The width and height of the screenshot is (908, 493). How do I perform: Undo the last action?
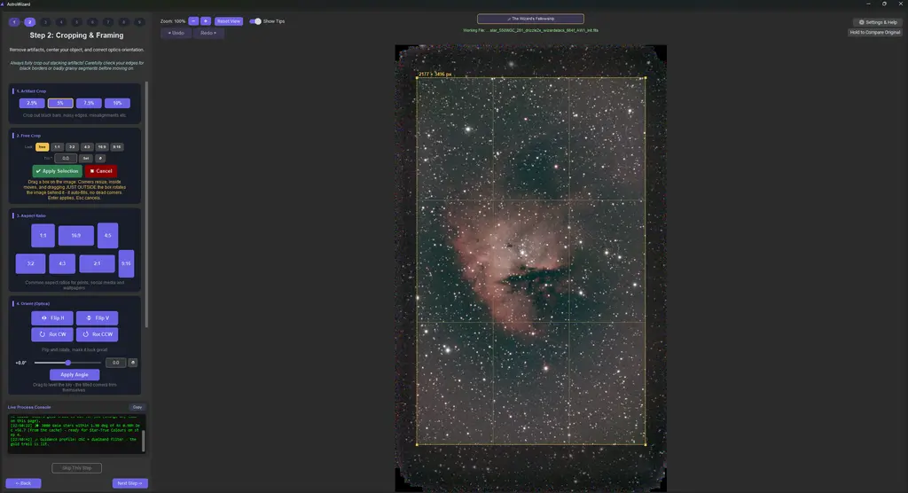(176, 33)
